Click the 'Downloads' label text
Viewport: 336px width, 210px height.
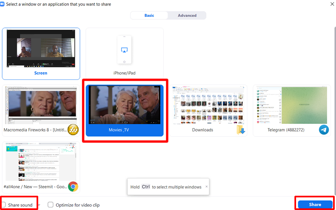202,130
